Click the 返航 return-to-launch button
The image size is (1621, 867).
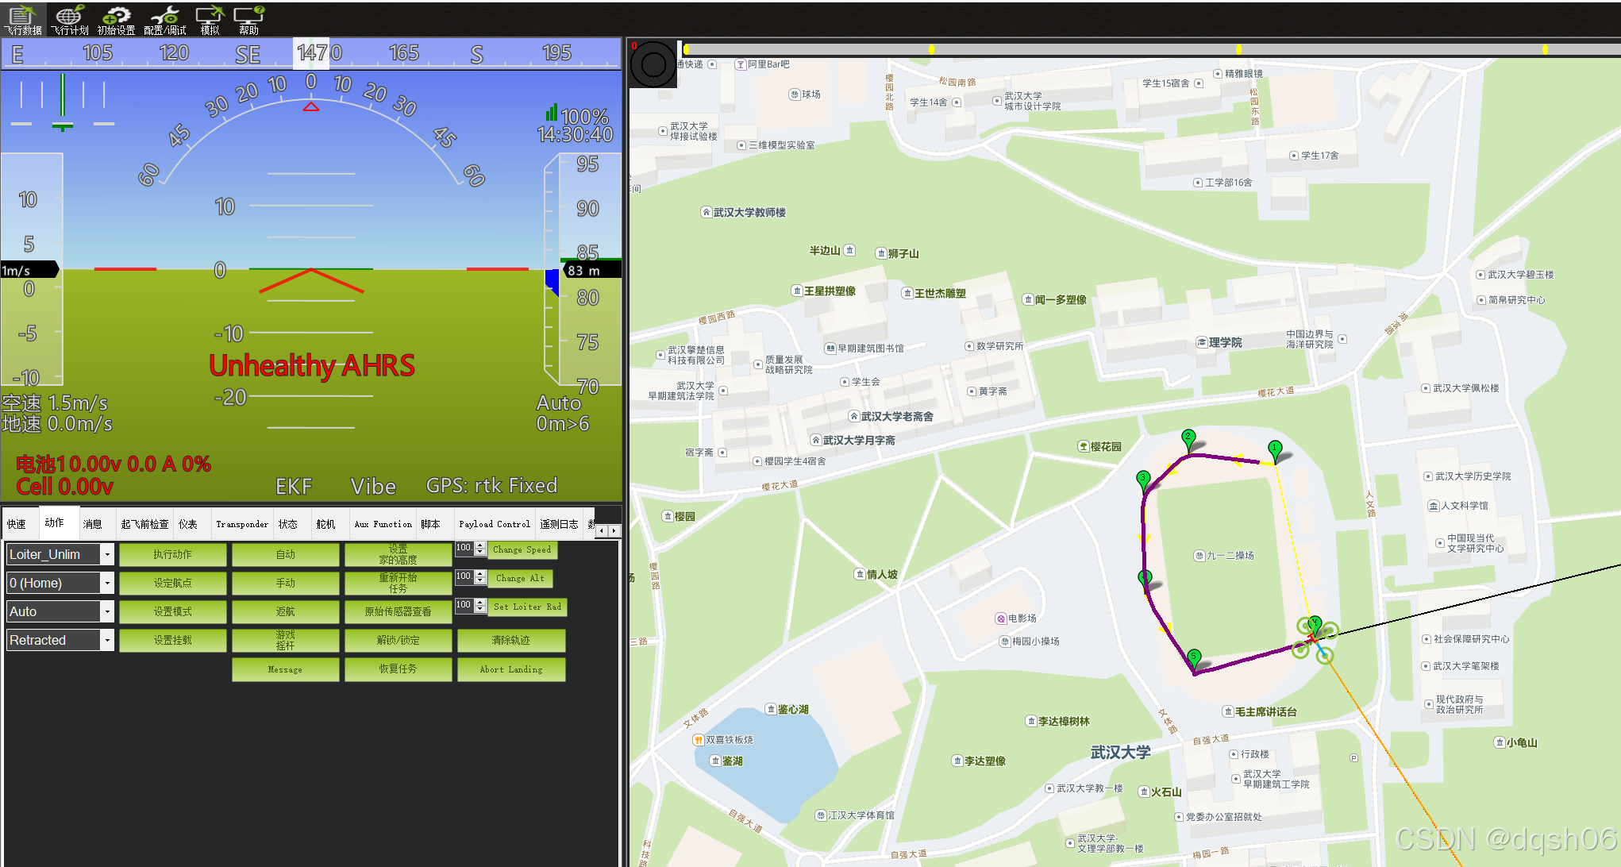click(x=285, y=611)
